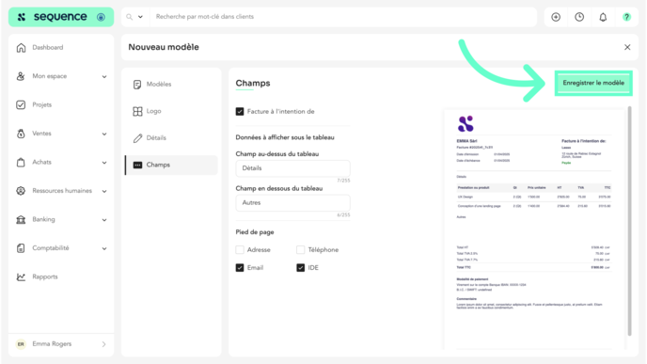The image size is (647, 364).
Task: Click the green help question mark icon
Action: (x=626, y=17)
